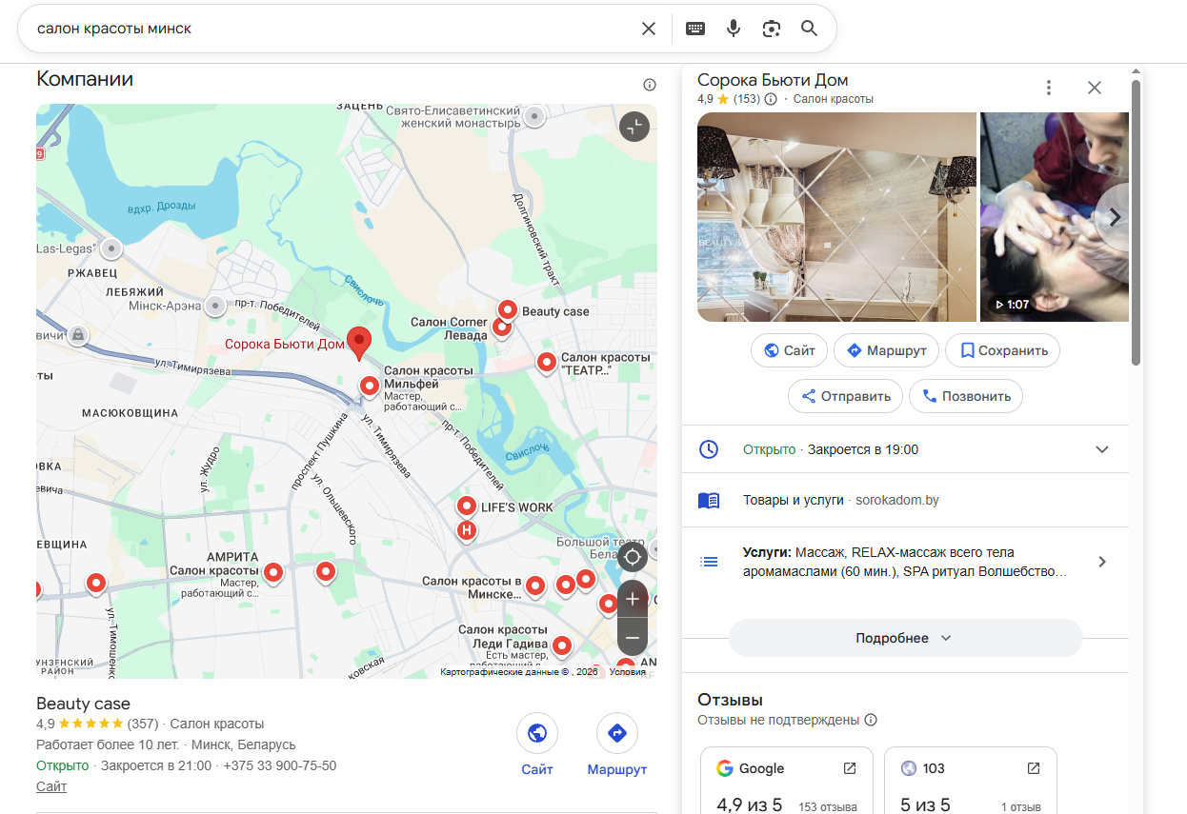The width and height of the screenshot is (1187, 814).
Task: Call the salon with Позвонить
Action: 966,396
